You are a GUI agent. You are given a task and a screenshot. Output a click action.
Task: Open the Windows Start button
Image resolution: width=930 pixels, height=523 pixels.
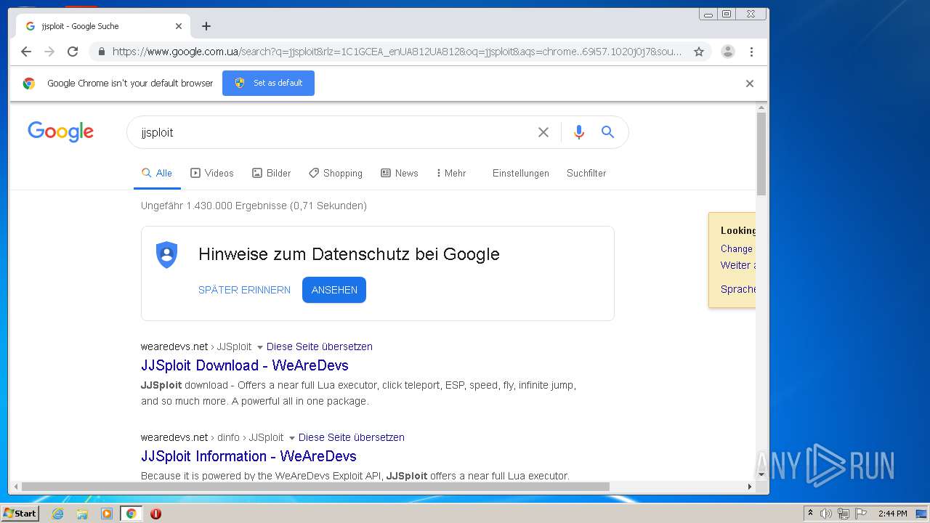20,514
